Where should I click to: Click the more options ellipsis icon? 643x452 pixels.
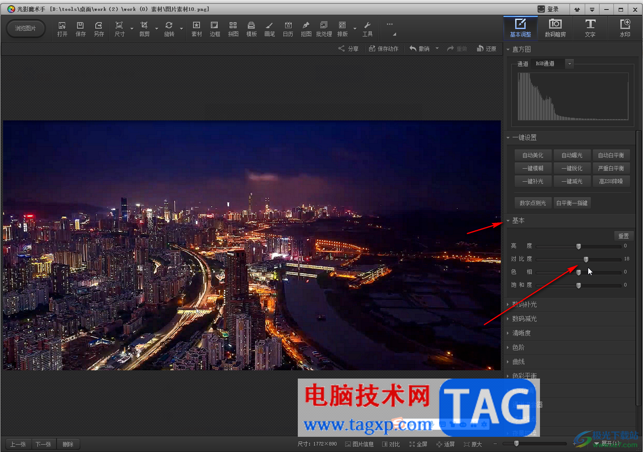tap(390, 24)
